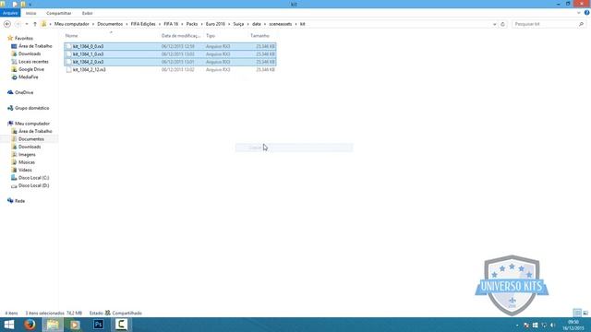The image size is (591, 332).
Task: Open Google Drive in sidebar
Action: (31, 69)
